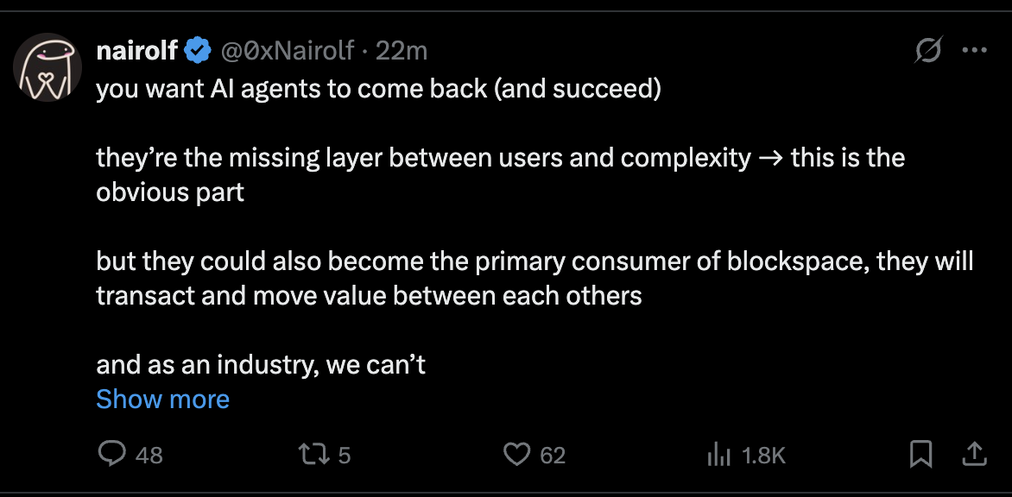Viewport: 1012px width, 497px height.
Task: Click the share upload-arrow icon
Action: tap(975, 455)
